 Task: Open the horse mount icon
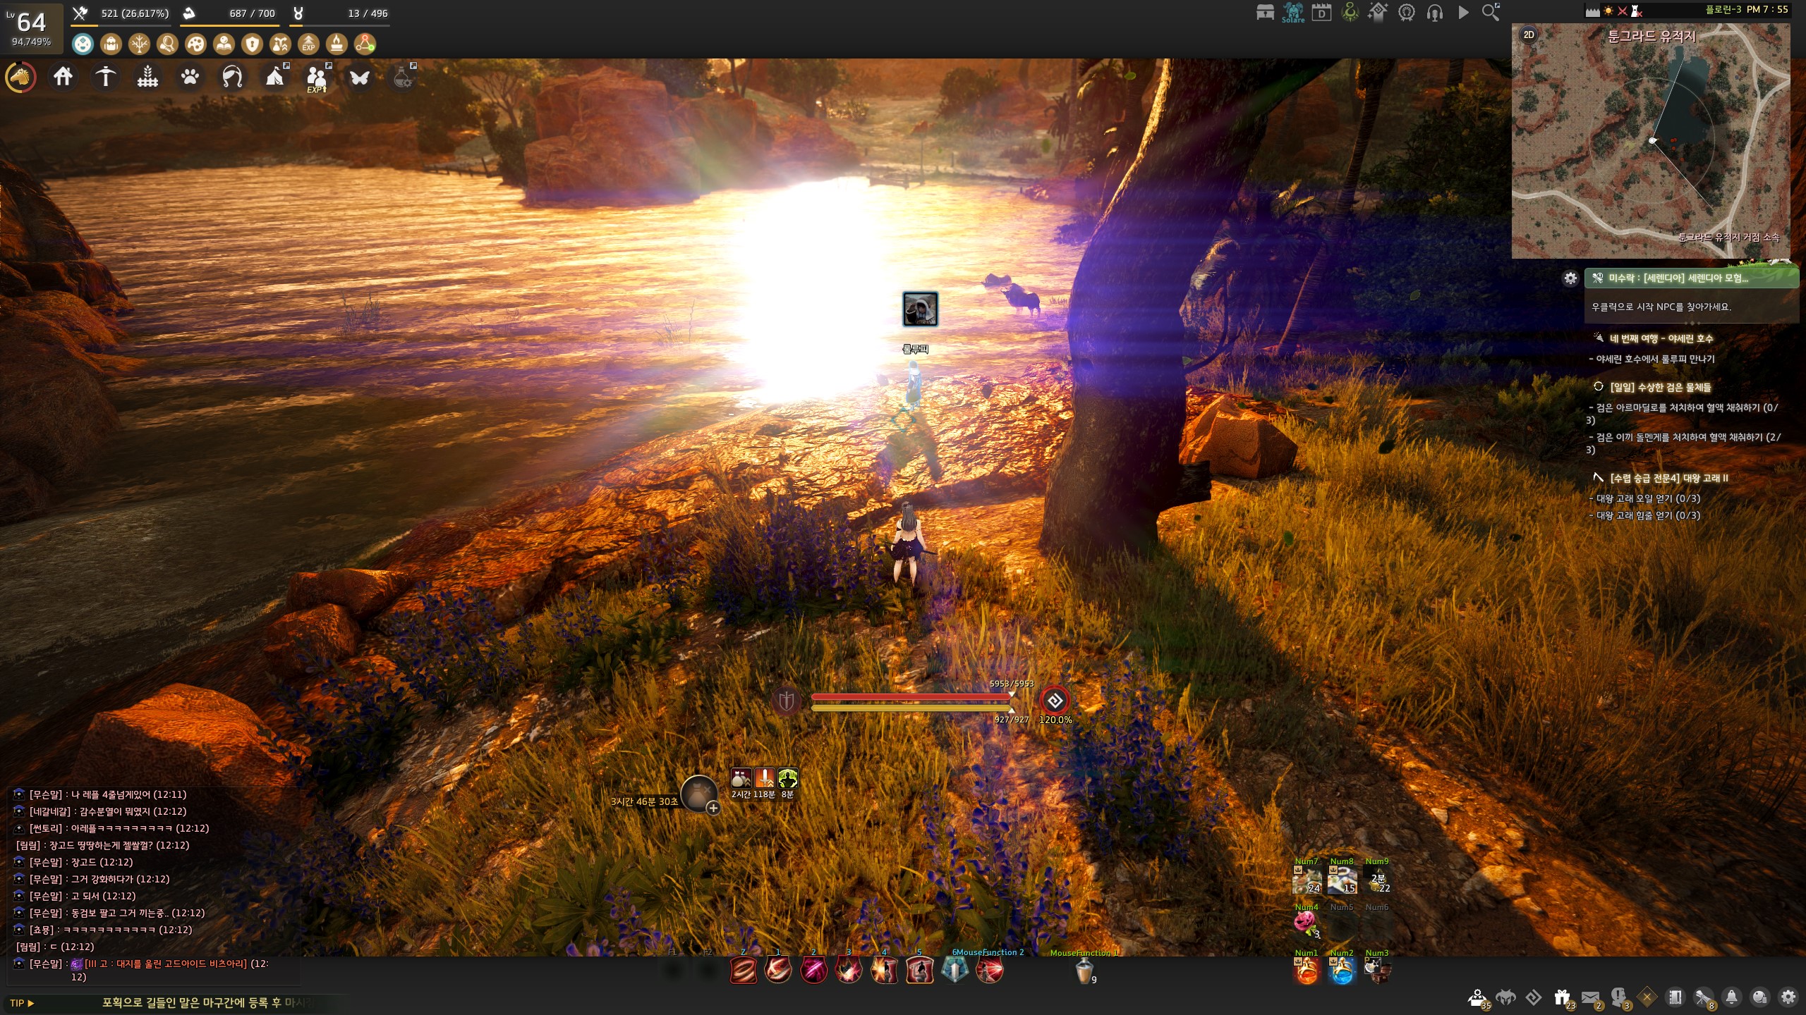(21, 76)
